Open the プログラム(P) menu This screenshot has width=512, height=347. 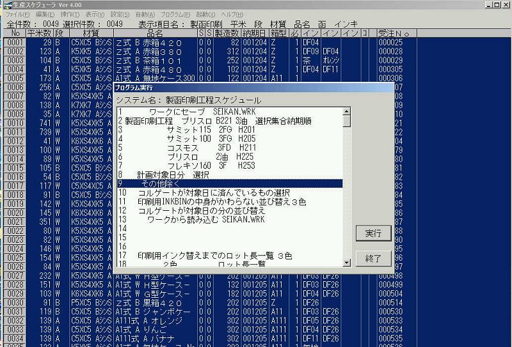click(175, 14)
